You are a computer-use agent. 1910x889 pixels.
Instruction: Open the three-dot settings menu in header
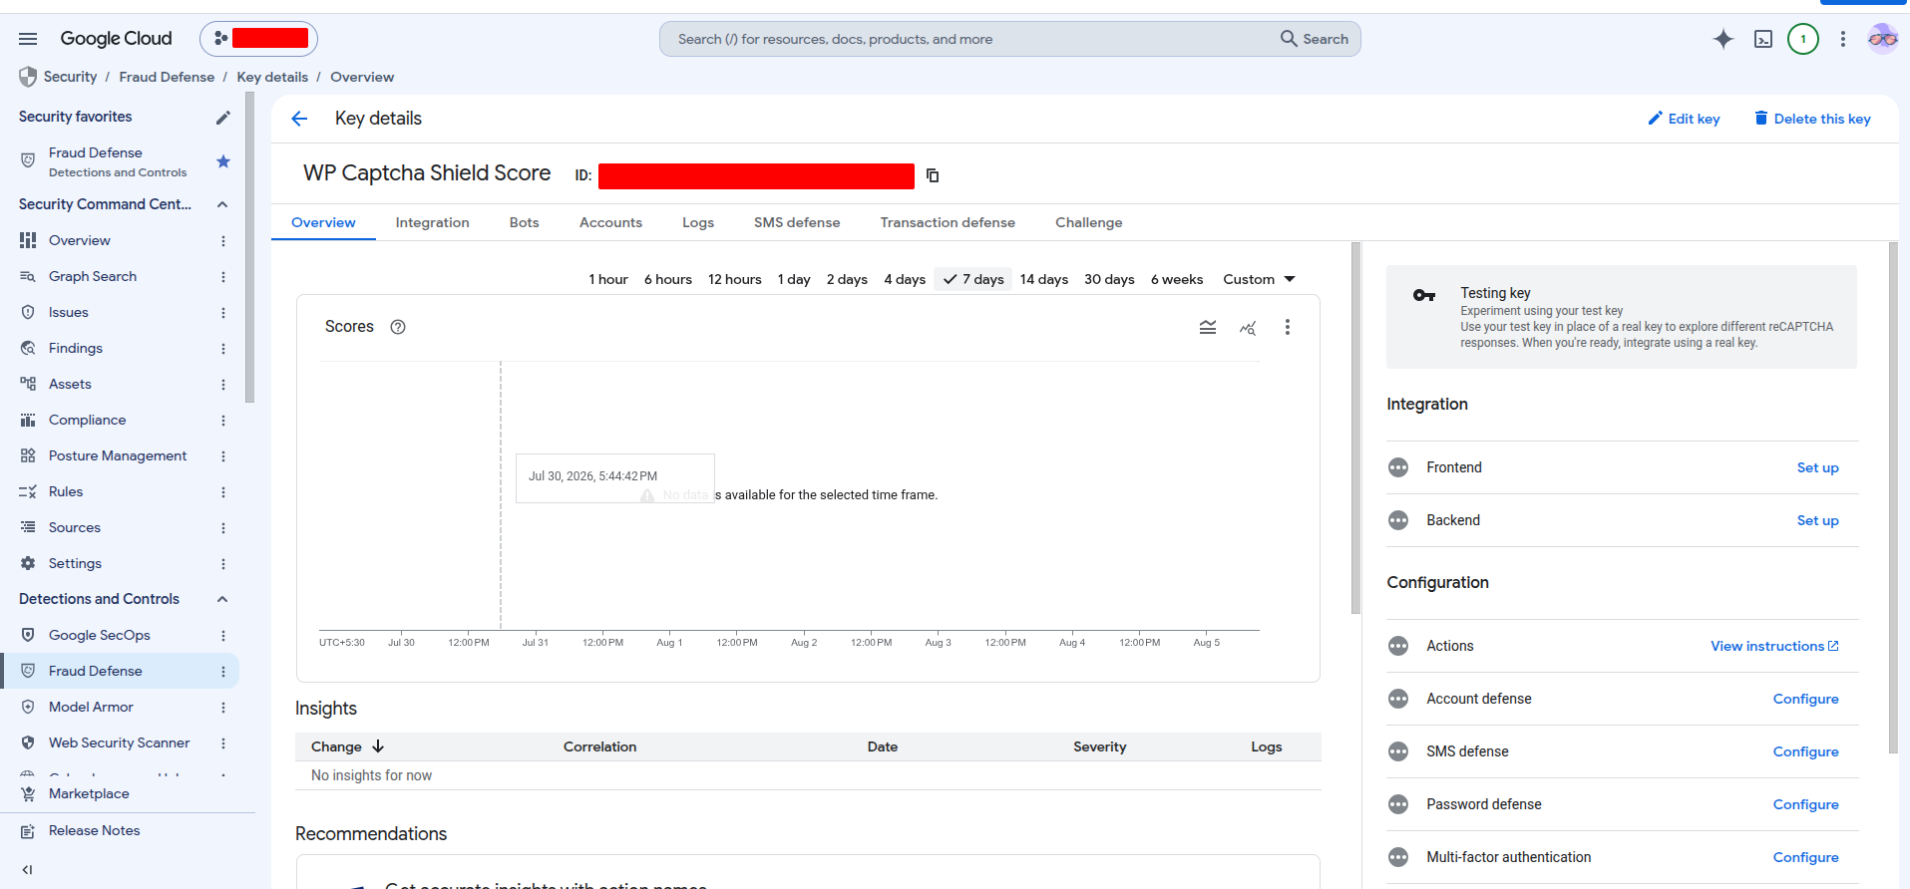pos(1843,39)
